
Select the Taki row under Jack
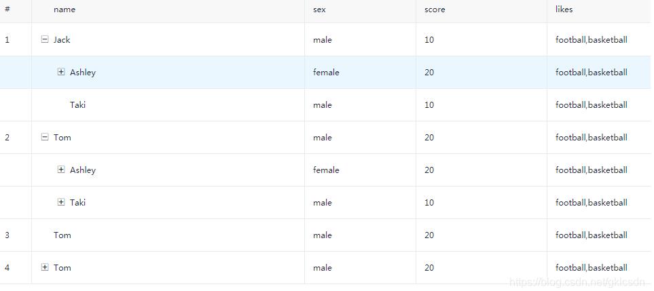tap(77, 104)
